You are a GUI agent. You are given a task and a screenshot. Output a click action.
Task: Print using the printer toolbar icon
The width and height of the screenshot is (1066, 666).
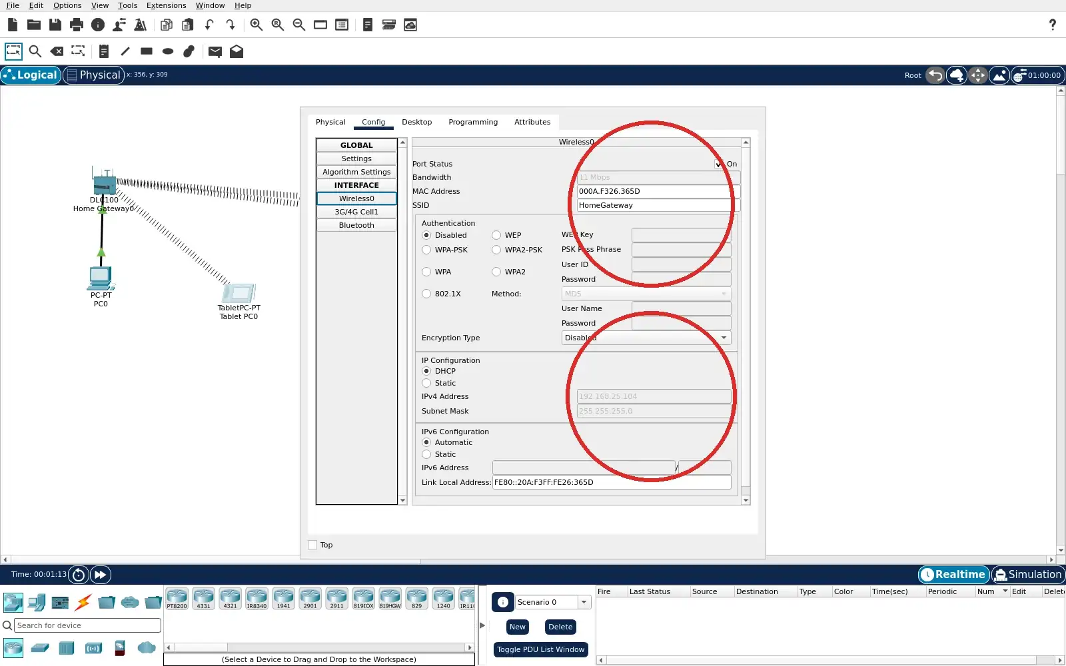pyautogui.click(x=77, y=25)
